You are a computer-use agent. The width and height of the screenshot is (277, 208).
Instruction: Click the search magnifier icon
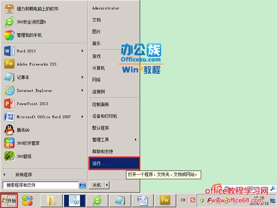[83, 185]
